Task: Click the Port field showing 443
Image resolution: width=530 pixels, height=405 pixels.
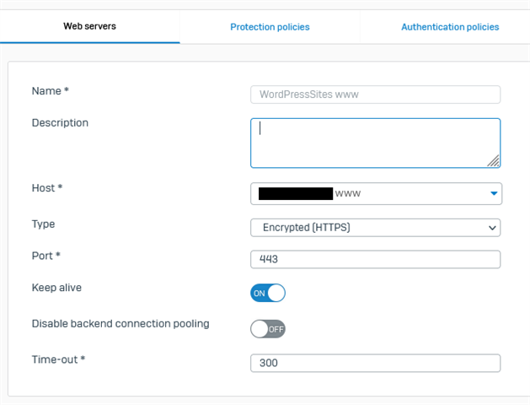Action: click(x=375, y=259)
